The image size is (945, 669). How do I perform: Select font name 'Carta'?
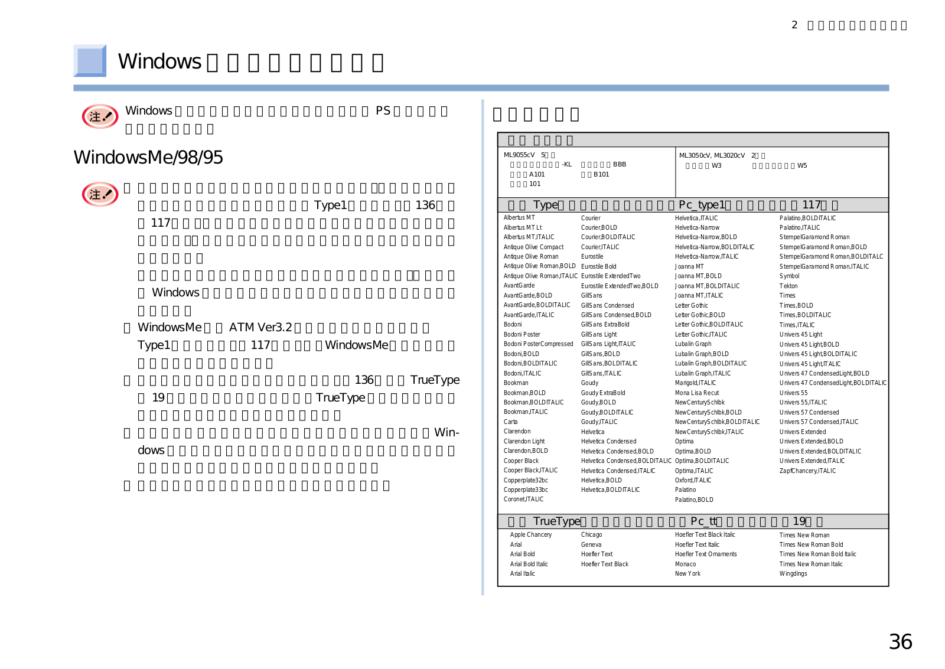click(x=511, y=422)
